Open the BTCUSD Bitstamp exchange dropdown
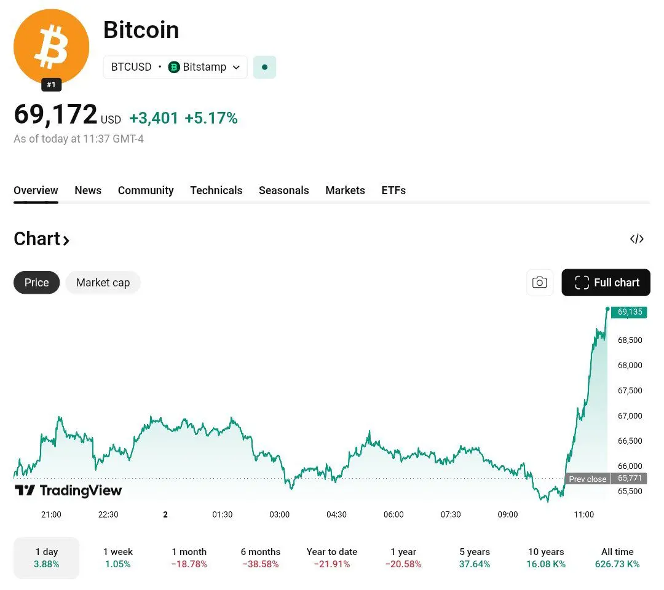This screenshot has width=664, height=590. click(175, 67)
